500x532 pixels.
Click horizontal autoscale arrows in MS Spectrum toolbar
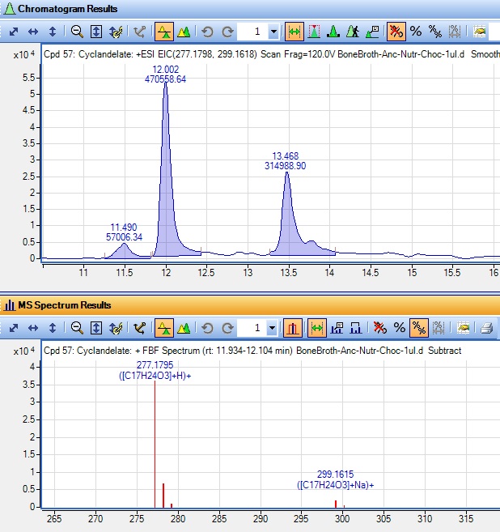tap(33, 328)
